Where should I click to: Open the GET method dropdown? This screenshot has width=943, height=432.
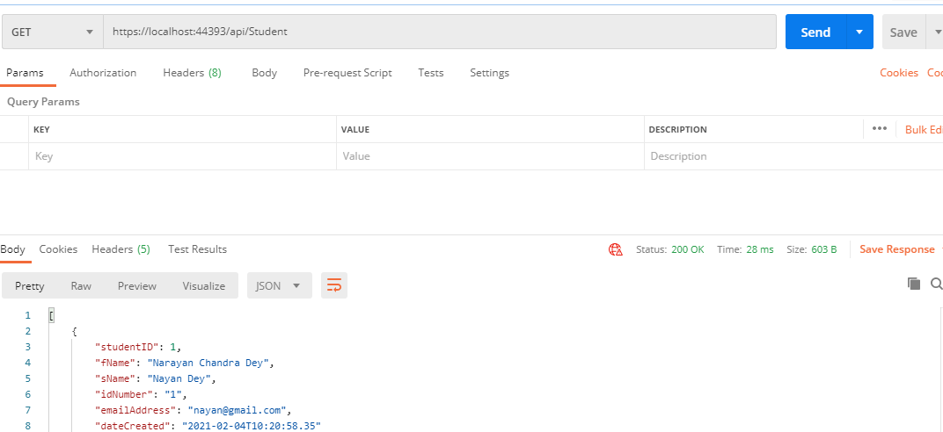pyautogui.click(x=52, y=32)
